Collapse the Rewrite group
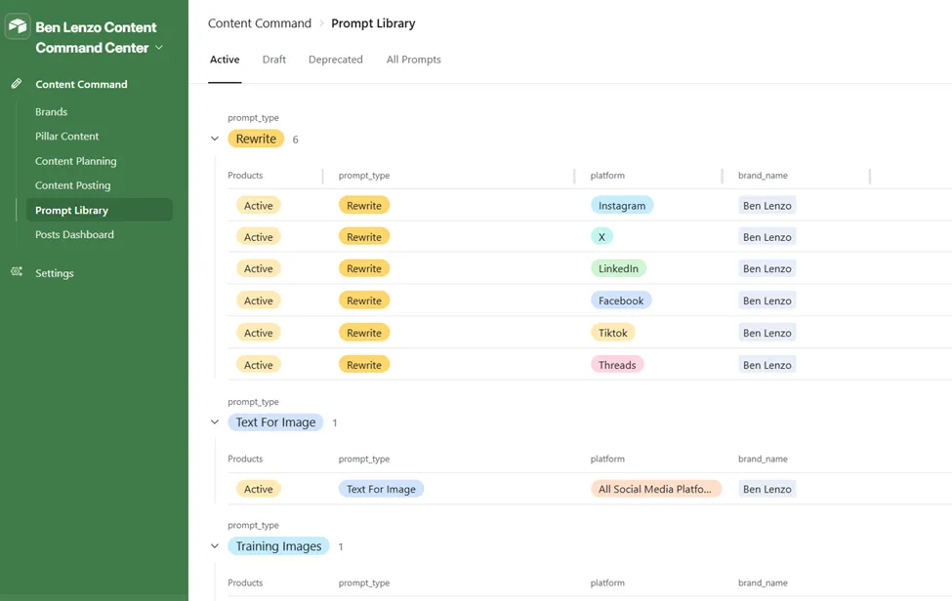The height and width of the screenshot is (601, 952). 214,139
